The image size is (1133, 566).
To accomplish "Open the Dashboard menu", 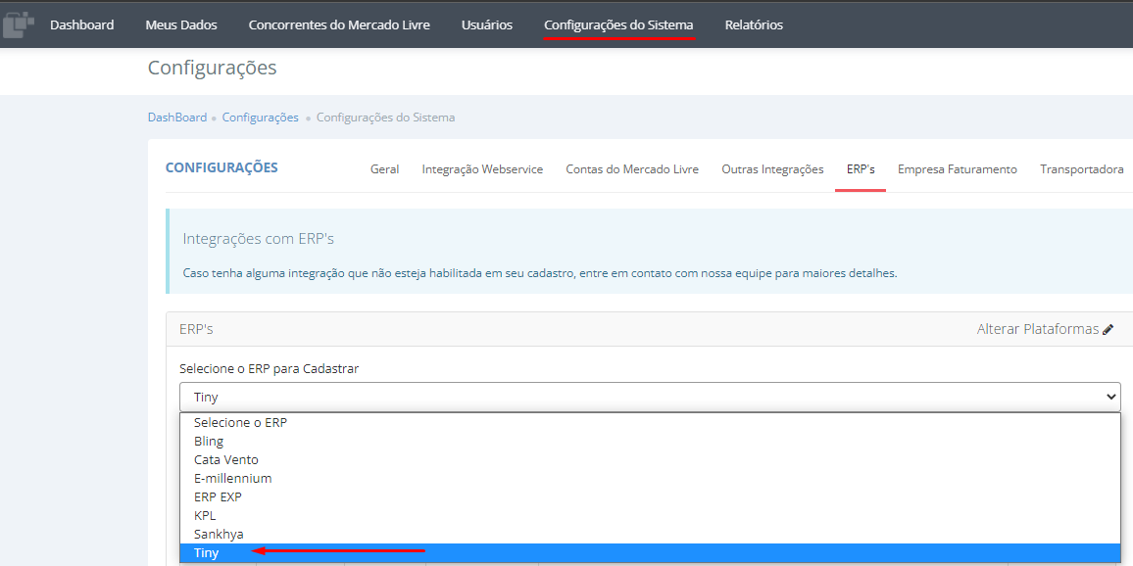I will click(81, 24).
